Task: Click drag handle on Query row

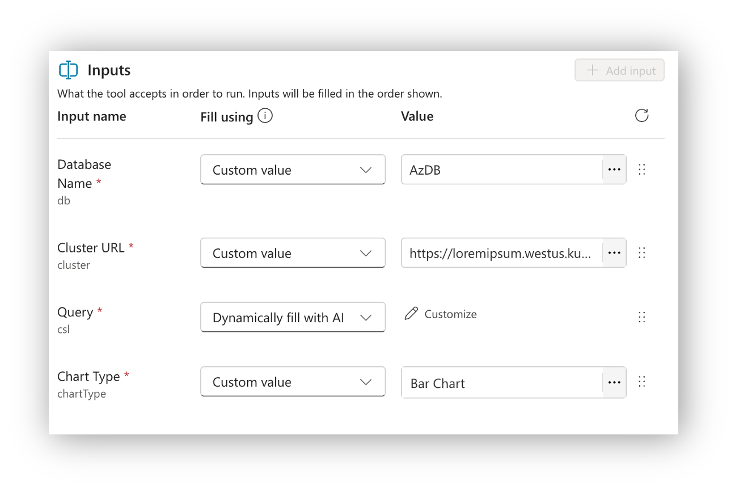Action: click(642, 317)
